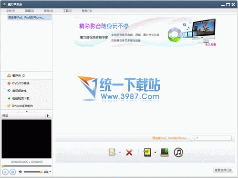Click the add files to list icon
The image size is (238, 178).
tap(113, 152)
